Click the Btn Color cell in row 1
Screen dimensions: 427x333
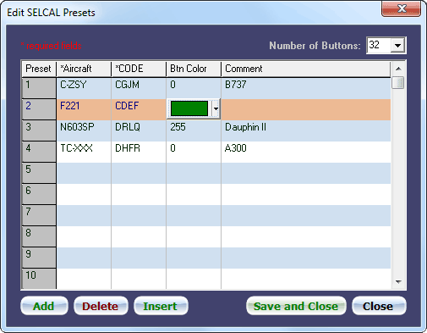coord(194,88)
